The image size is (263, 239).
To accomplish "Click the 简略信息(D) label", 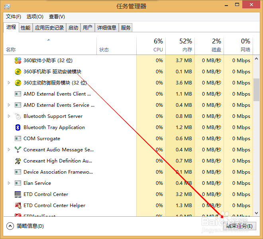I will (x=30, y=226).
